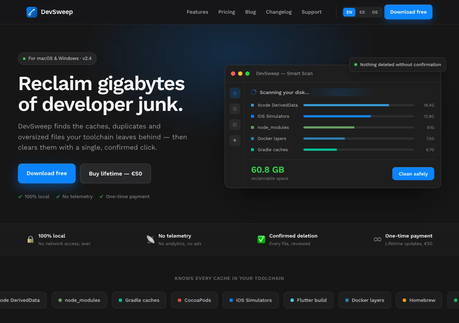459x323 pixels.
Task: Click checkmark before hero 'No telemetry' text
Action: click(x=58, y=196)
